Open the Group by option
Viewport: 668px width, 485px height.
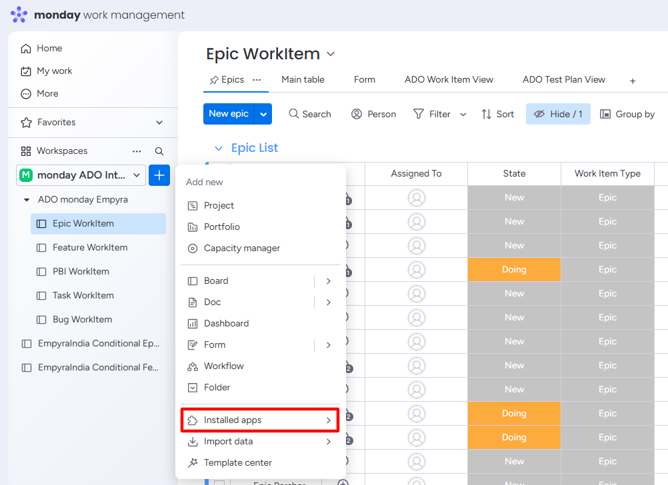627,114
